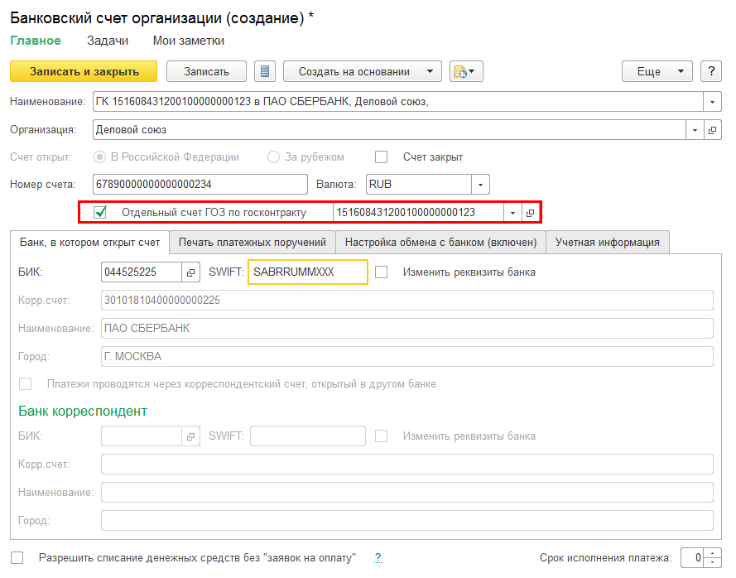Switch to Печать платежных поручений tab
The width and height of the screenshot is (736, 578).
click(x=252, y=242)
